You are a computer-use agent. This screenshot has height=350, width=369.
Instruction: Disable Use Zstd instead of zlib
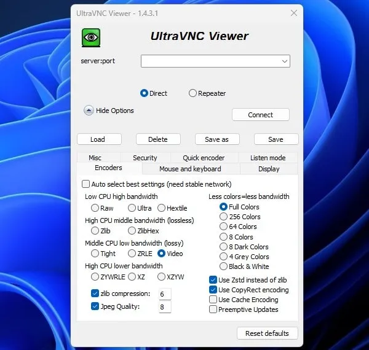click(x=213, y=280)
